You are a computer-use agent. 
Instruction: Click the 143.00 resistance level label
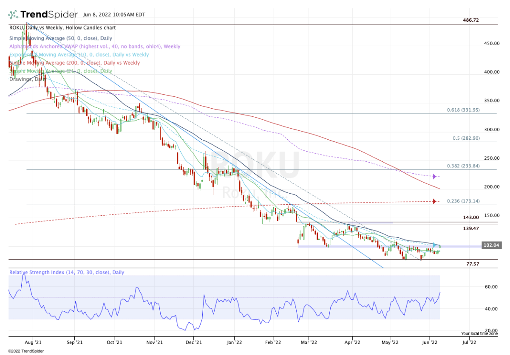471,217
